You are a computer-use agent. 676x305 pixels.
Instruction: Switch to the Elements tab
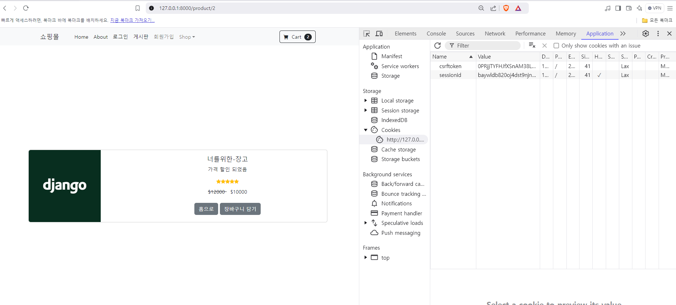pyautogui.click(x=405, y=33)
